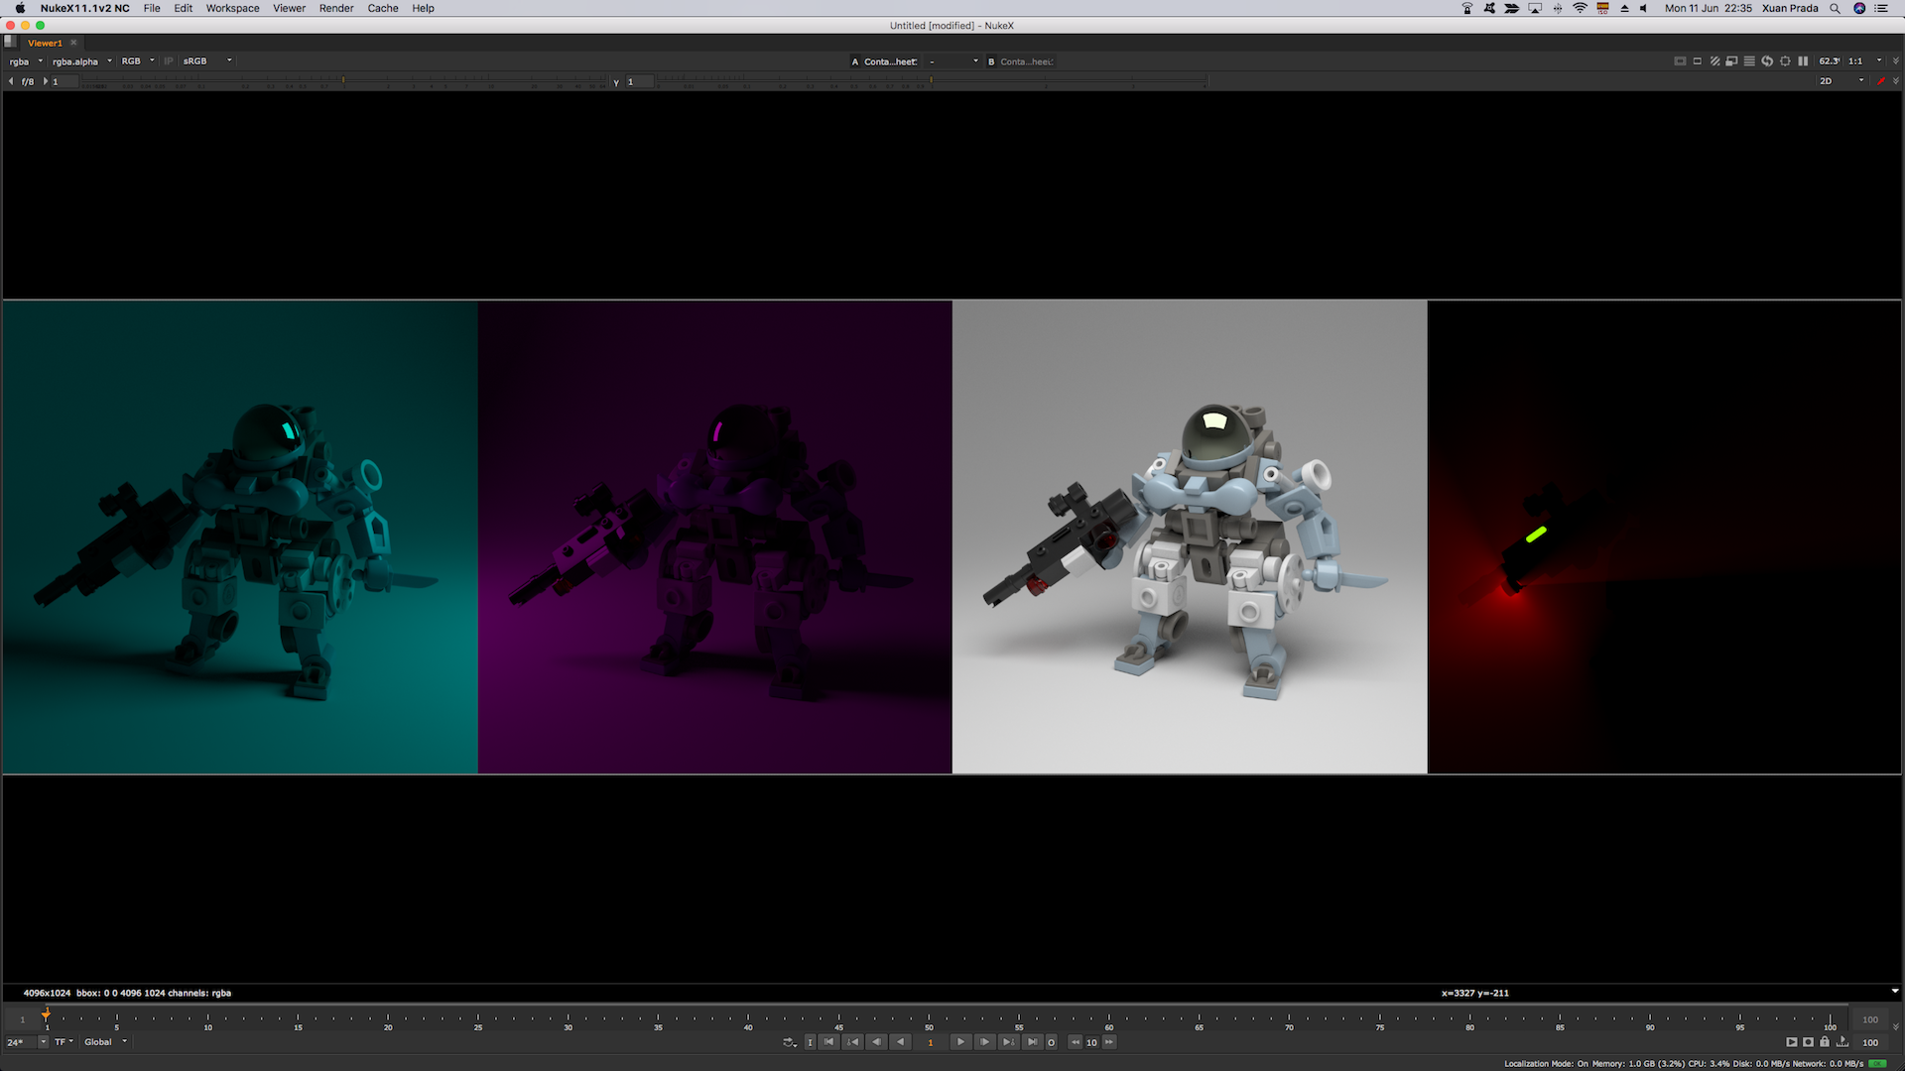Expand top double-chevron beside 1:1 dropdown
The height and width of the screenshot is (1071, 1905).
[1896, 60]
